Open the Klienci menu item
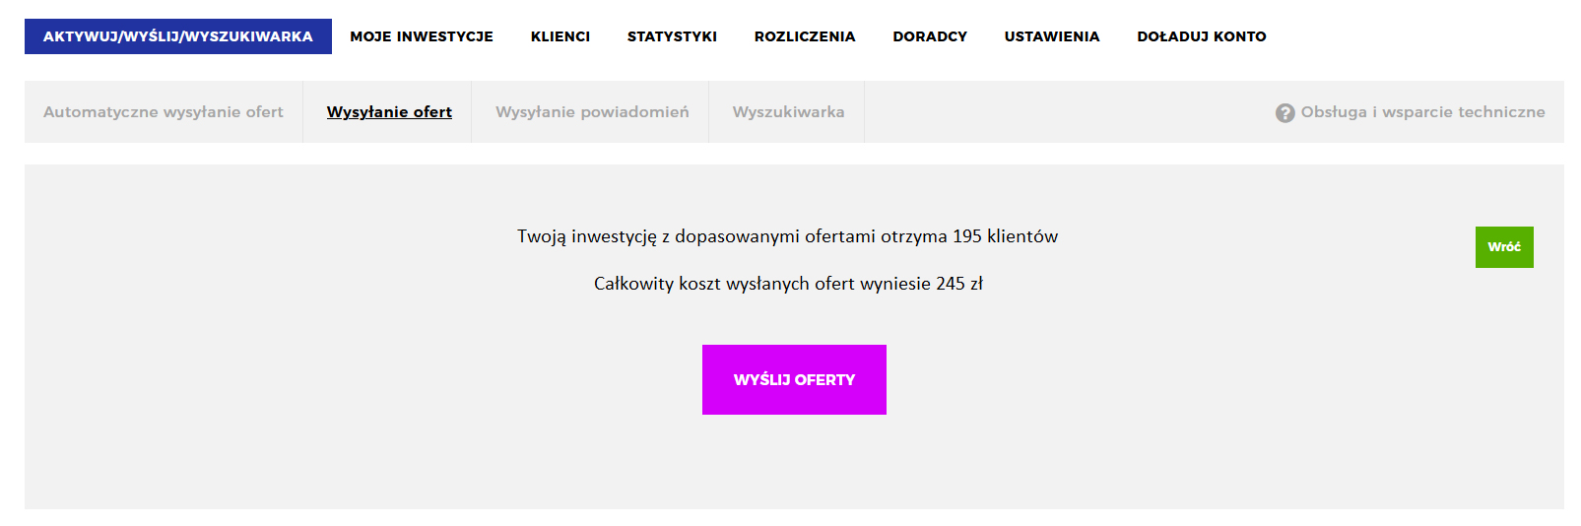The image size is (1581, 526). click(560, 36)
